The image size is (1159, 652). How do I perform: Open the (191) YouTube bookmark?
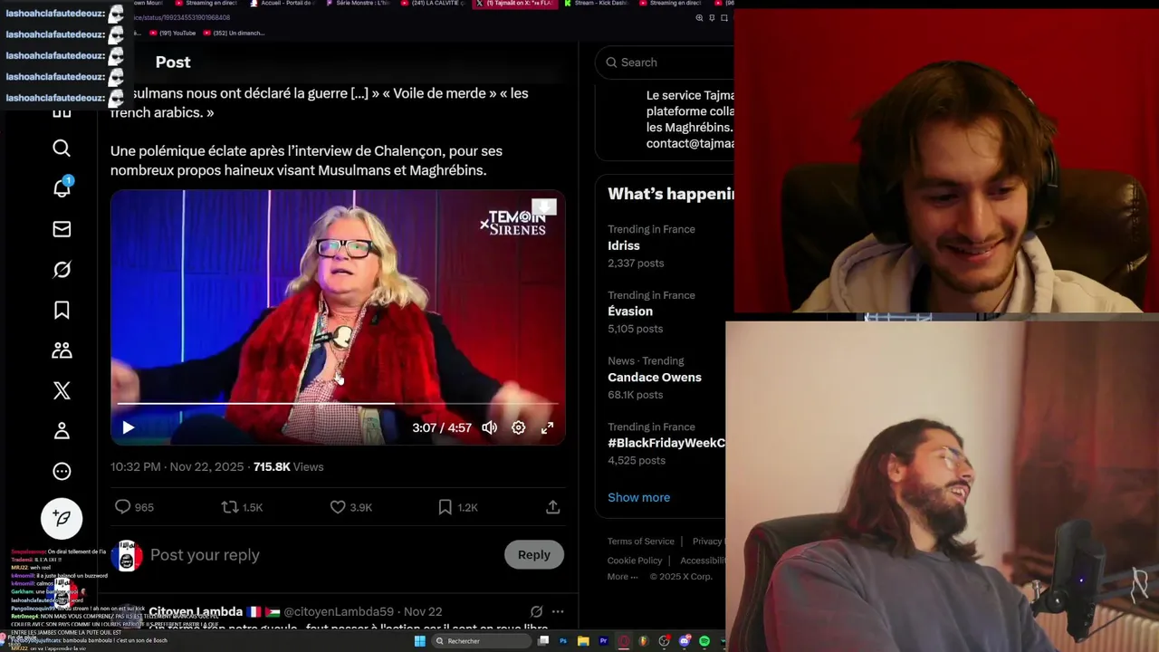173,33
